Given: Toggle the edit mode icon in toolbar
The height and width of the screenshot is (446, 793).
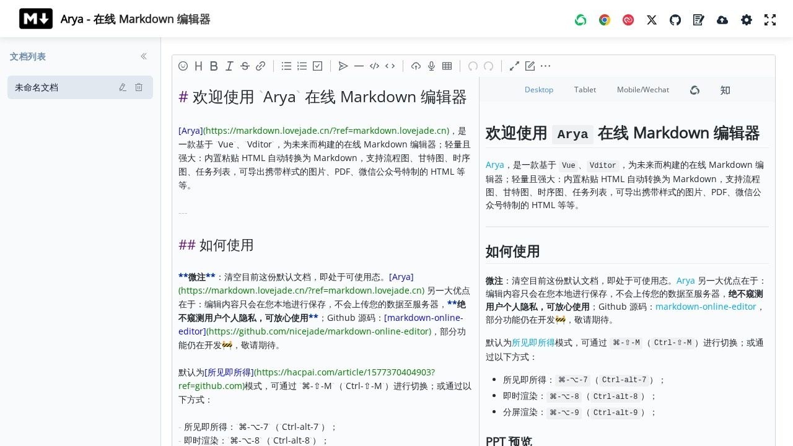Looking at the screenshot, I should (530, 66).
